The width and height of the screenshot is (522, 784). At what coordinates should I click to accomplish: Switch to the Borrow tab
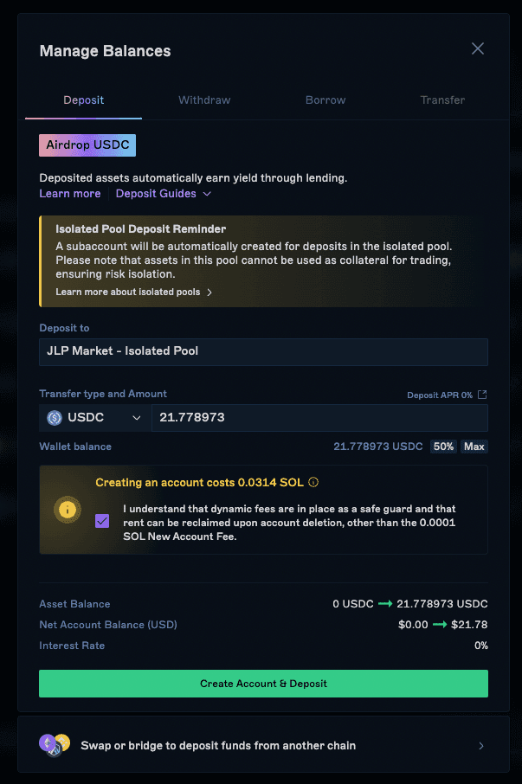pyautogui.click(x=325, y=100)
